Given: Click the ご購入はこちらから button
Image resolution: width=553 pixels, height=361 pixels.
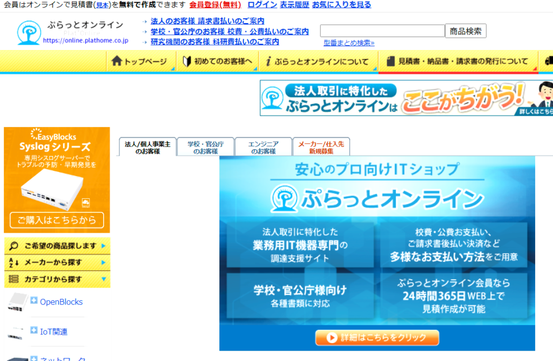Looking at the screenshot, I should coord(57,220).
